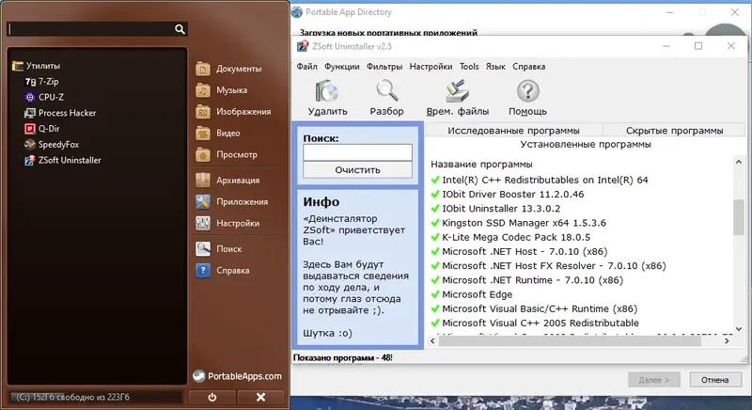Click the Очистить clear button
The height and width of the screenshot is (410, 752).
(x=357, y=170)
